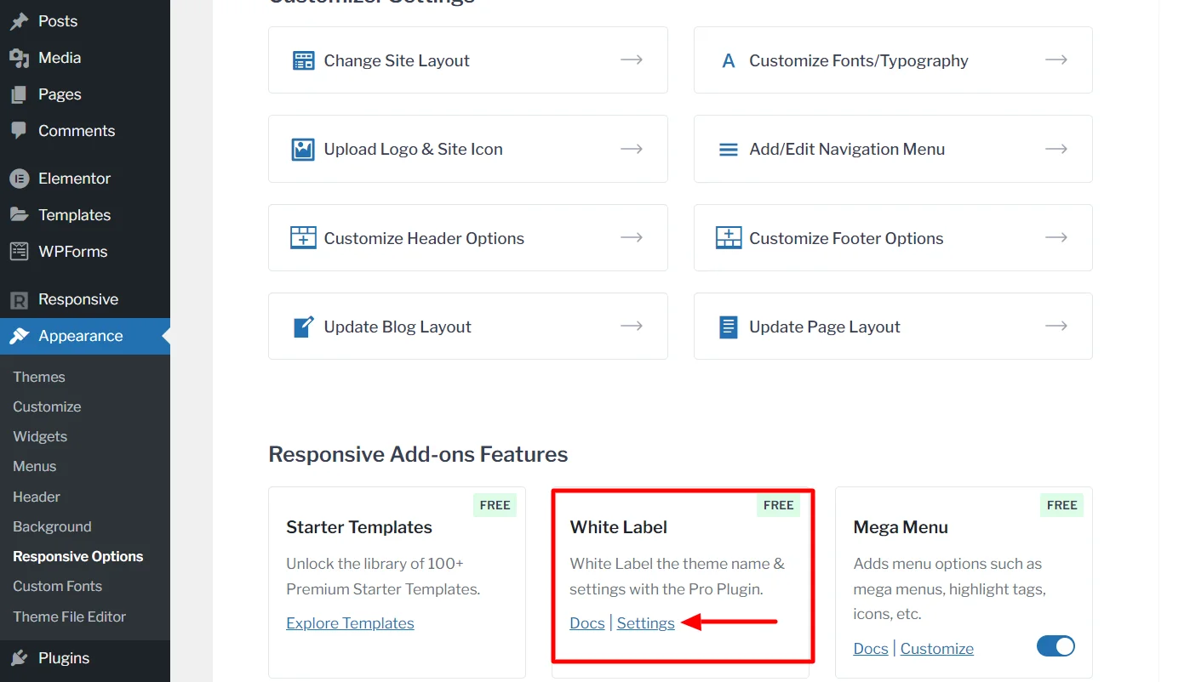Open Add/Edit Navigation Menu label
Screen dimensions: 1190x682
click(847, 149)
